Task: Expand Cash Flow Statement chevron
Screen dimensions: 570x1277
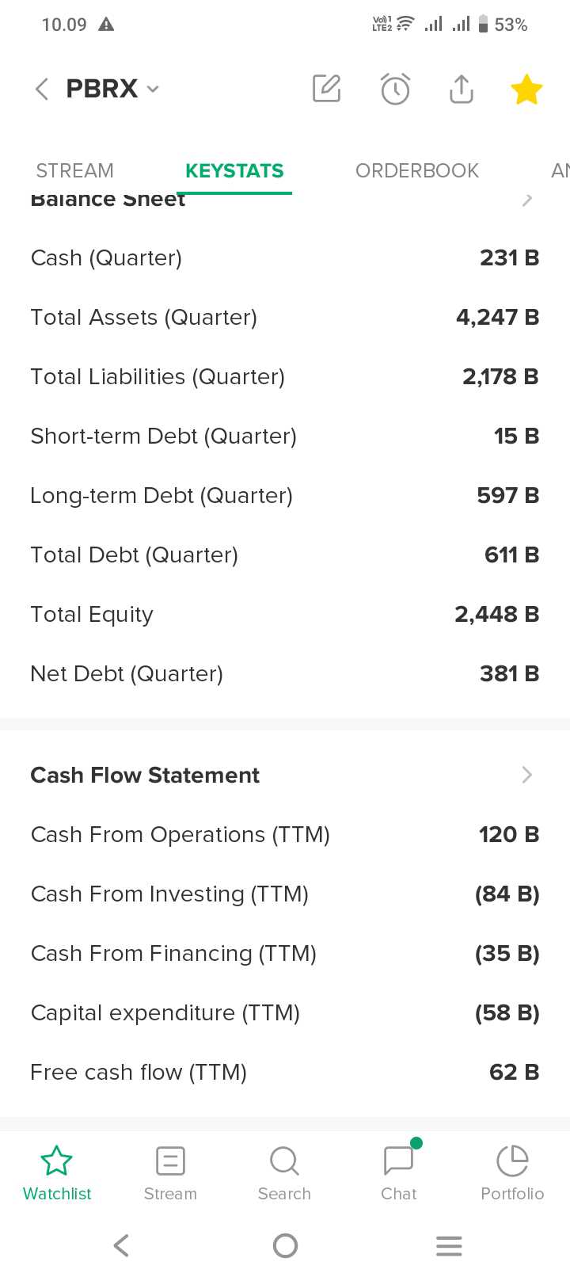Action: 527,775
